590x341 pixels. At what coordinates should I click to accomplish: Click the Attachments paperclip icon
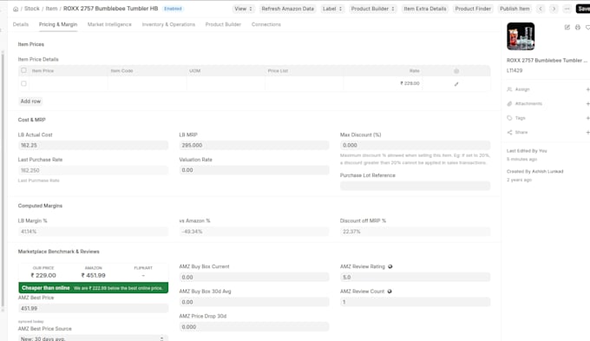[509, 103]
